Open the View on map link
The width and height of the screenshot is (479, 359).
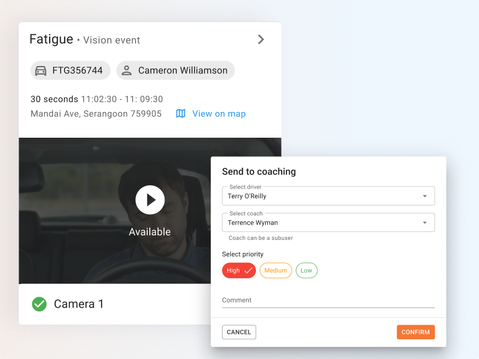[x=219, y=114]
